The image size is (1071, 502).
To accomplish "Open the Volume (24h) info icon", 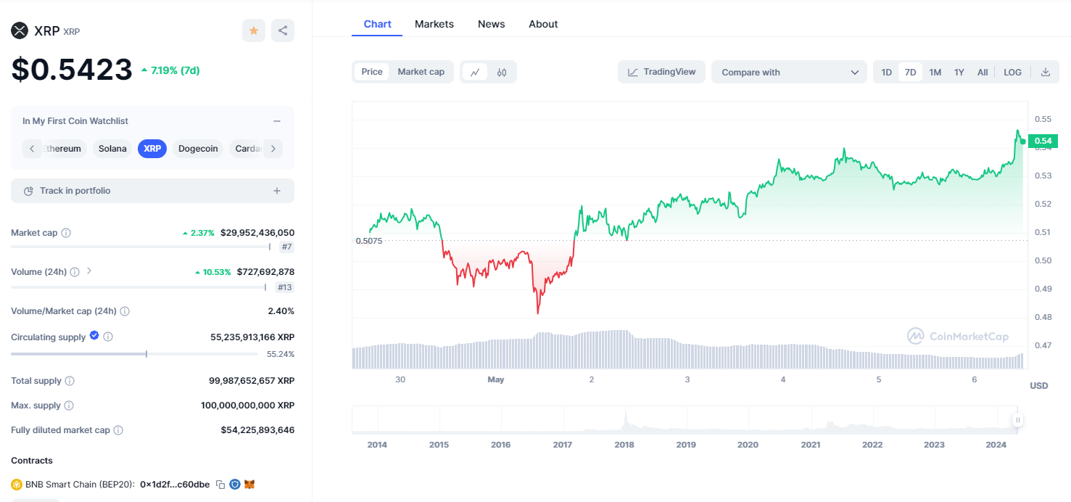I will (x=75, y=272).
